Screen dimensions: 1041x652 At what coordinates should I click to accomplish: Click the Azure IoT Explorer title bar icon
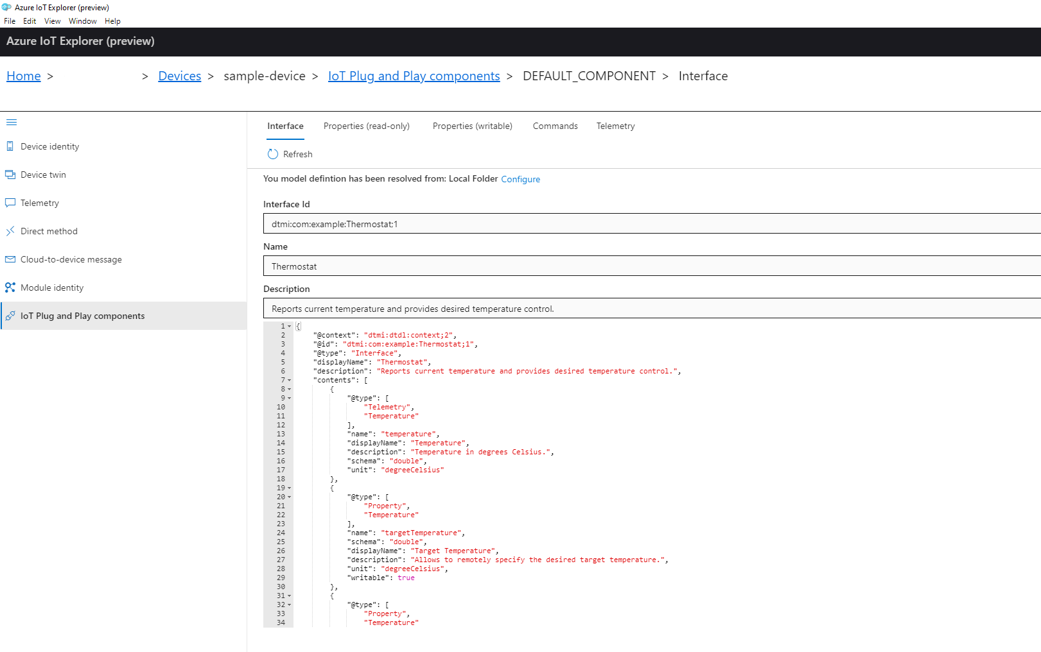coord(6,7)
